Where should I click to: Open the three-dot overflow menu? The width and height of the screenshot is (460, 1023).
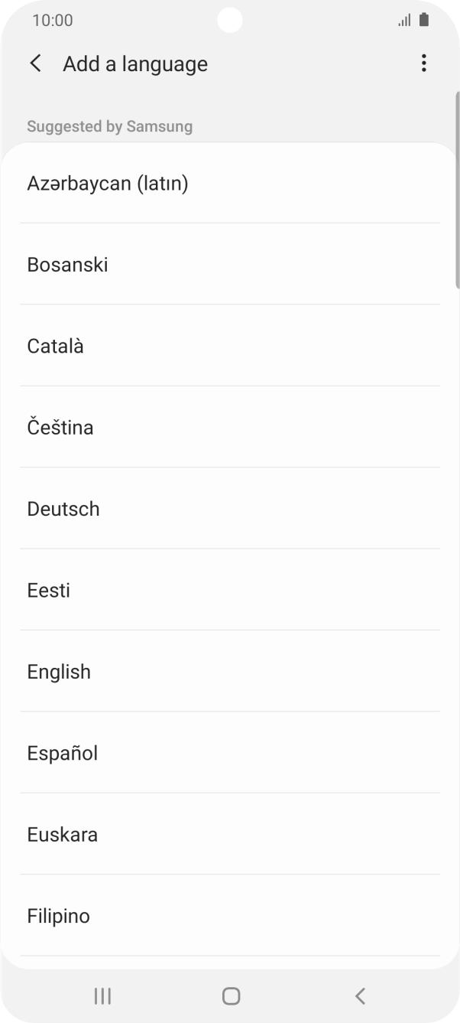pyautogui.click(x=423, y=64)
